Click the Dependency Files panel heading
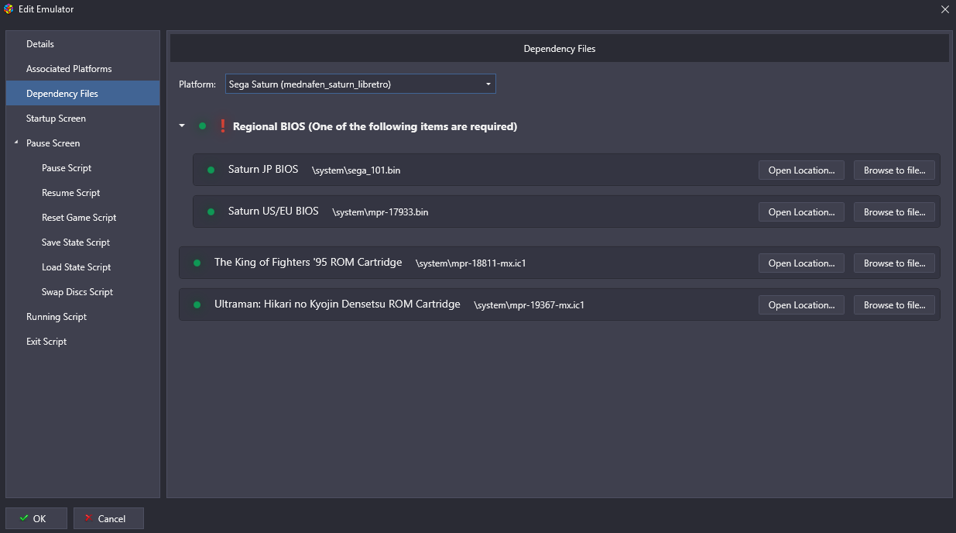Screen dimensions: 956x533 (x=560, y=49)
